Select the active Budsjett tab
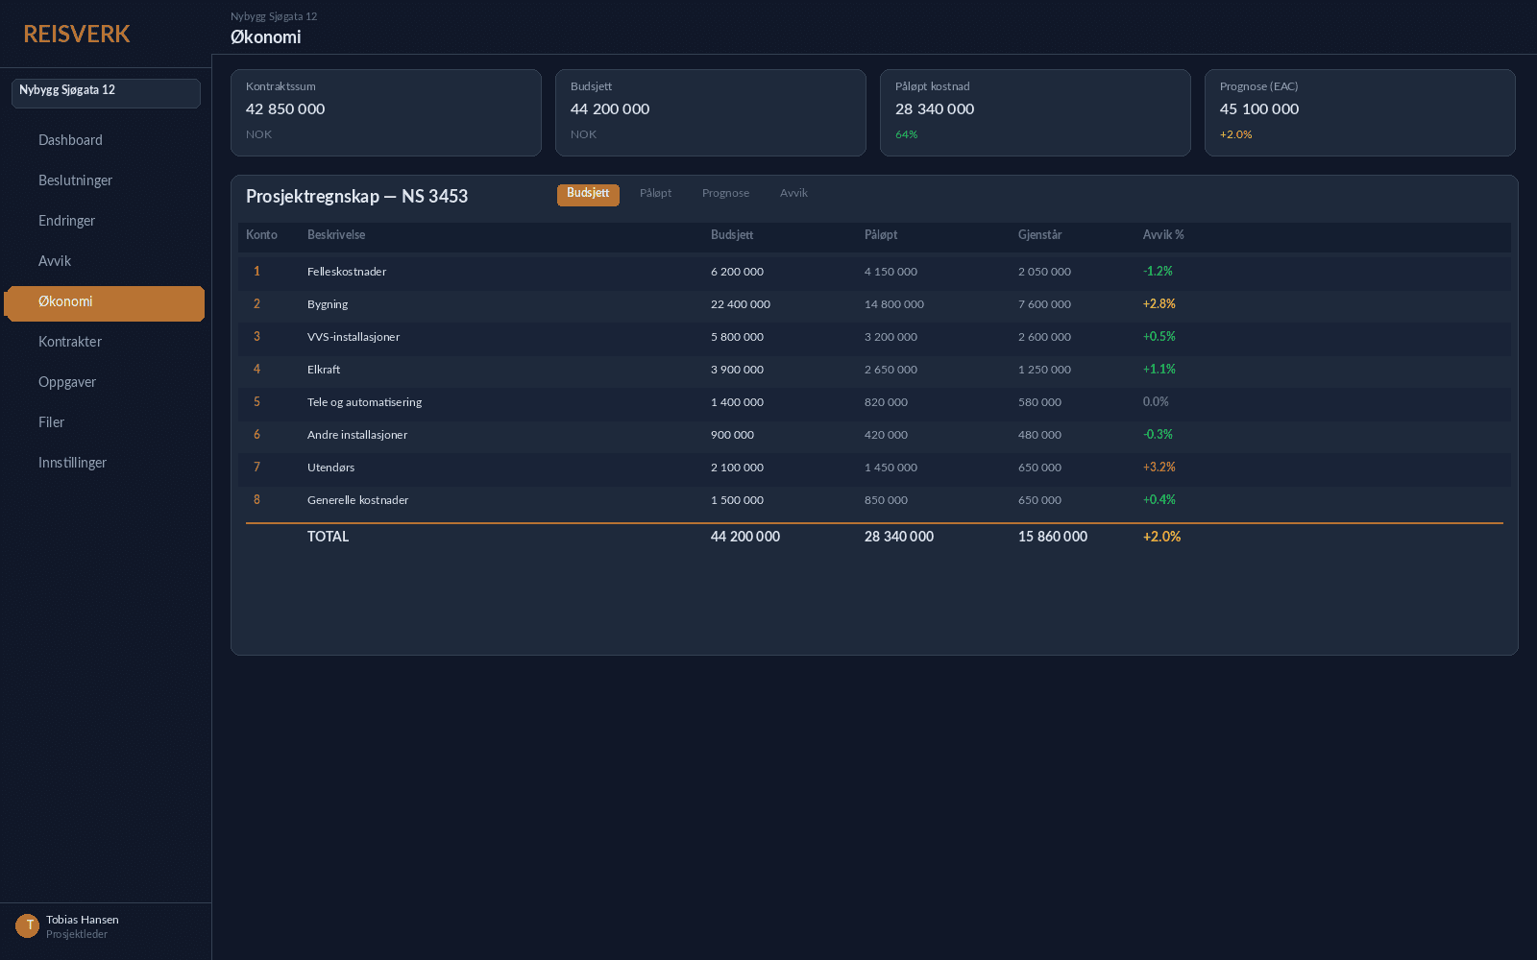The width and height of the screenshot is (1537, 960). 588,194
